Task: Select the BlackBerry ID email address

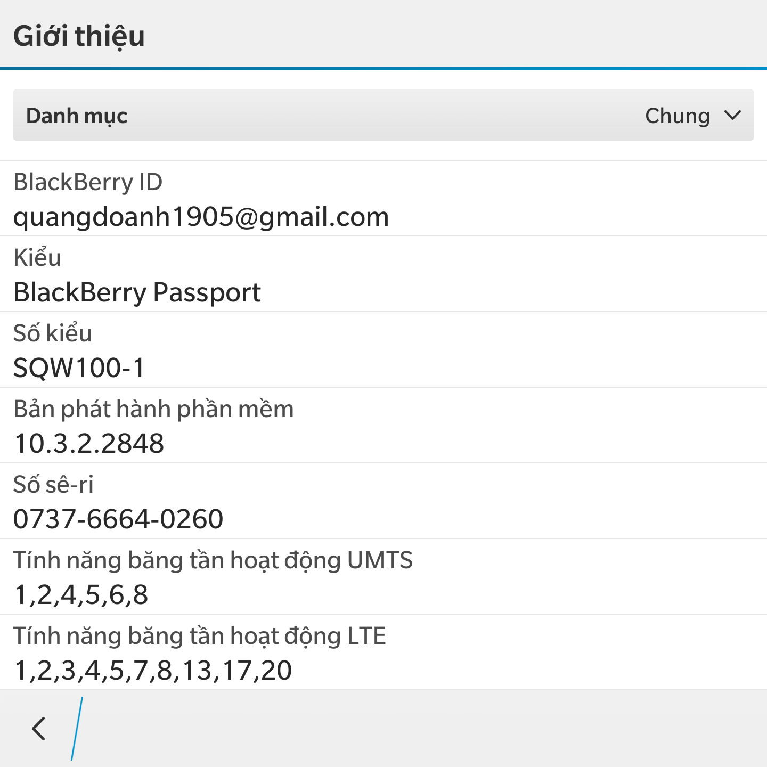Action: tap(201, 217)
